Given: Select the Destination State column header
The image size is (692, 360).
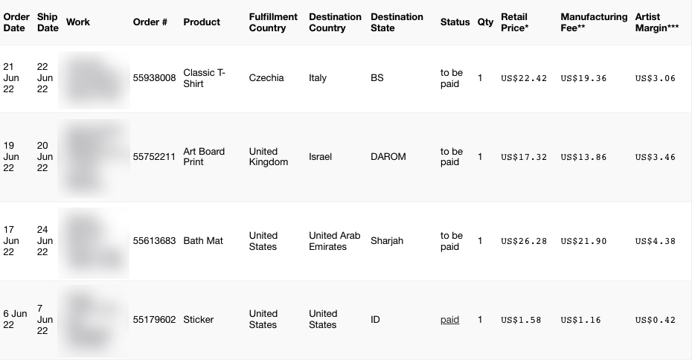Looking at the screenshot, I should point(397,22).
